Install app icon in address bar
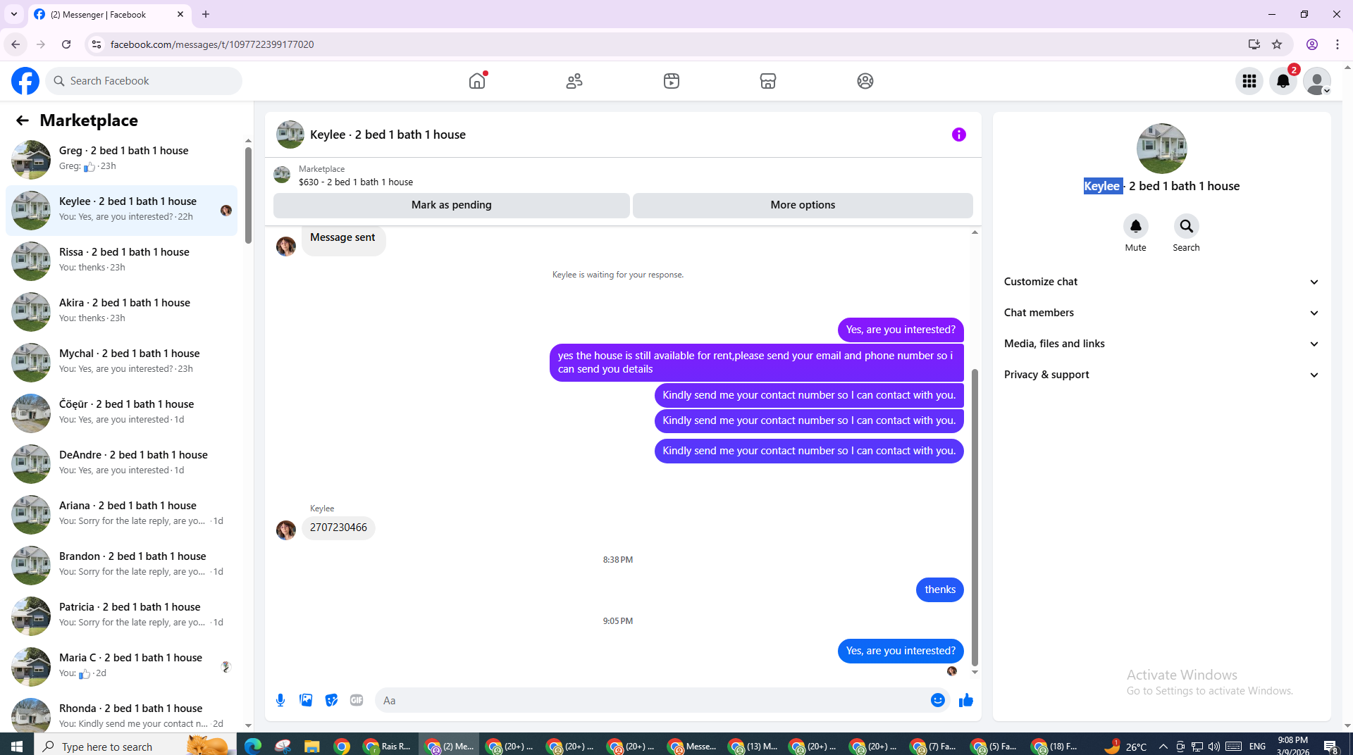The height and width of the screenshot is (755, 1353). pyautogui.click(x=1254, y=44)
